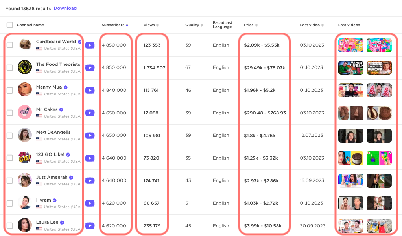Check the Cardboard World row checkbox
This screenshot has height=236, width=402.
coord(10,45)
